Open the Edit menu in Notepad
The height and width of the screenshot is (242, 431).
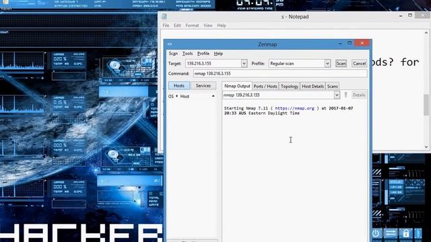[177, 26]
